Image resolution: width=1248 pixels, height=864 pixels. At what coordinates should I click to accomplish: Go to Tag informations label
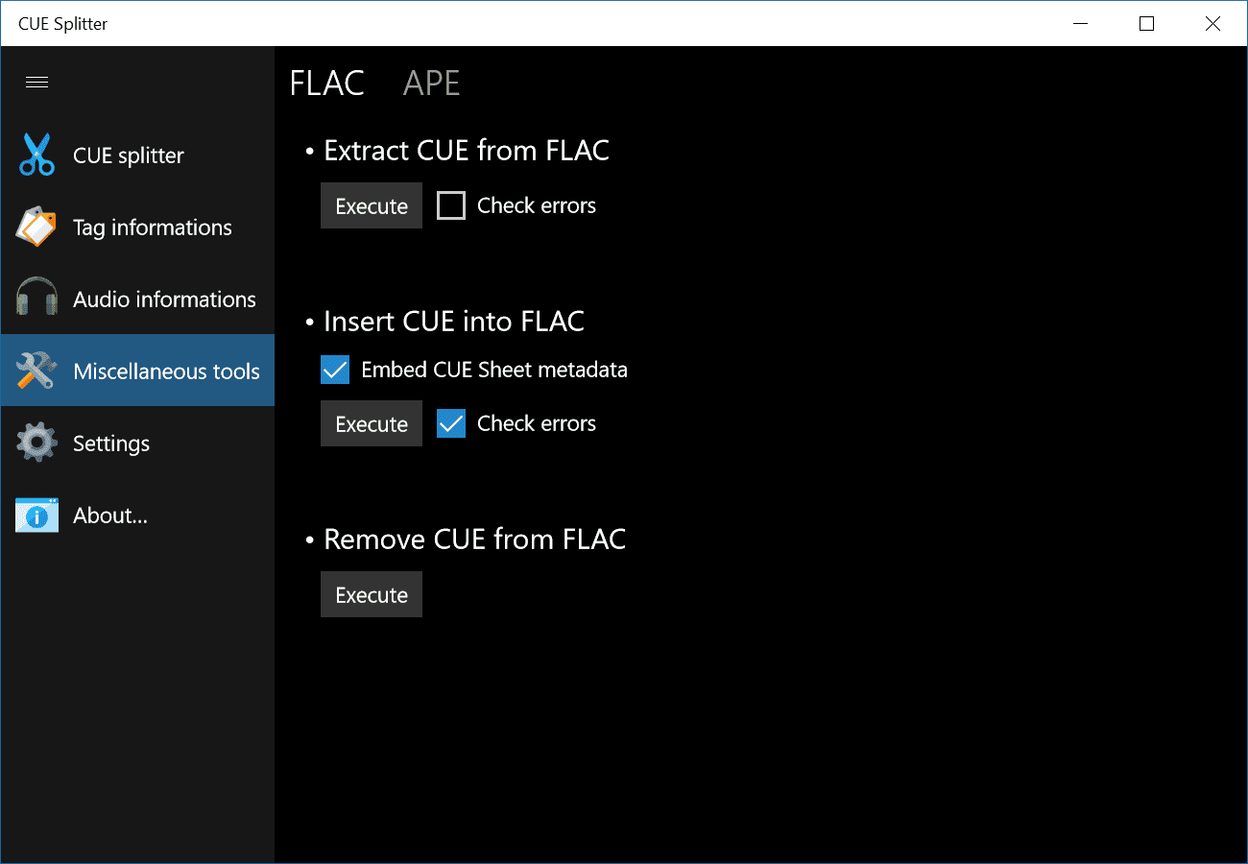(x=153, y=228)
